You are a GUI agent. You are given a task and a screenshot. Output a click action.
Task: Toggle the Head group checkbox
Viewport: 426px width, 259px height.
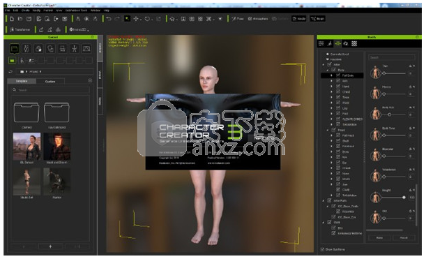(334, 130)
